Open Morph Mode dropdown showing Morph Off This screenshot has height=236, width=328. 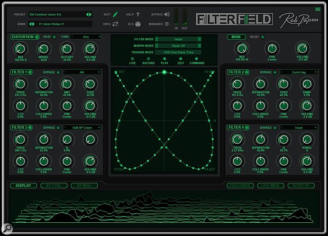[x=178, y=46]
